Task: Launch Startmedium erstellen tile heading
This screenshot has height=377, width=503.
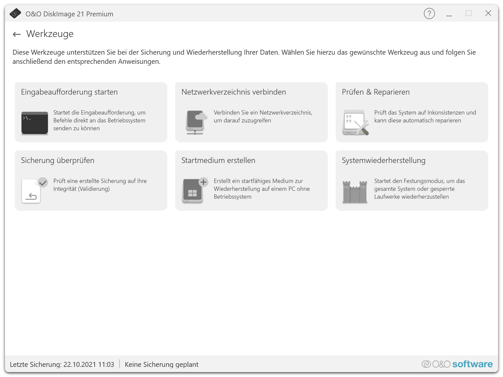Action: (x=218, y=160)
